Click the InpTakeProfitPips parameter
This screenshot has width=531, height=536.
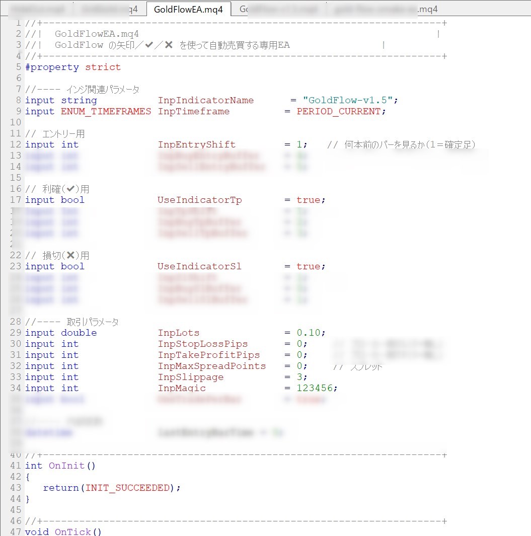point(208,355)
